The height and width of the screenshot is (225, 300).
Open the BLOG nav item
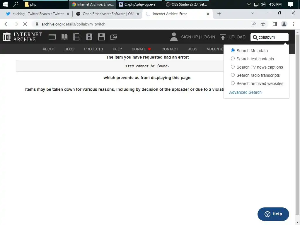click(69, 49)
